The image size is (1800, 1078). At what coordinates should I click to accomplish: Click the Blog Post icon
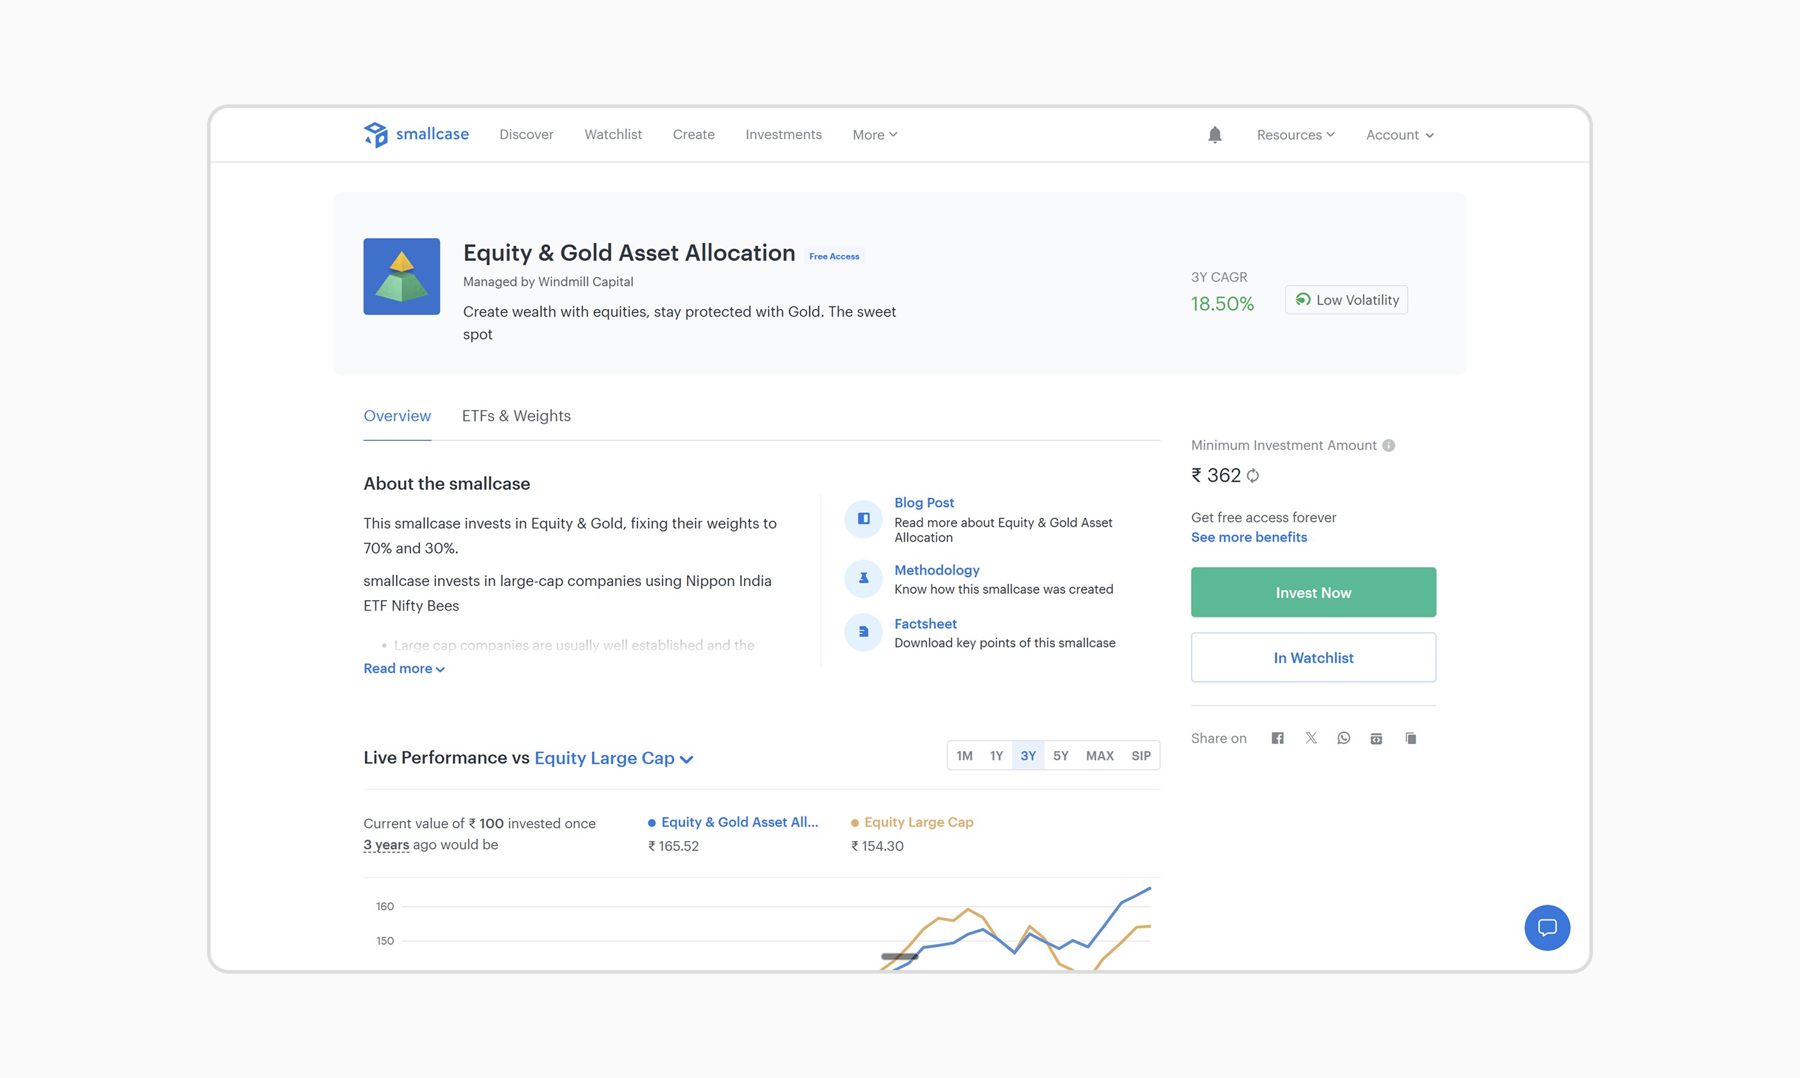[863, 519]
